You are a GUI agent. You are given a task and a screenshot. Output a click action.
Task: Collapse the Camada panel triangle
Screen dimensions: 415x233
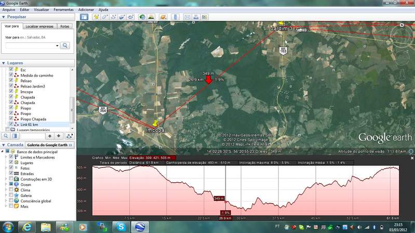(4, 145)
